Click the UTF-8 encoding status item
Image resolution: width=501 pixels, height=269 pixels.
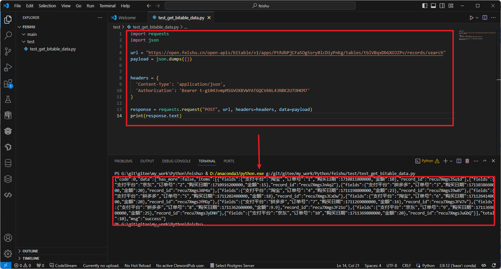[391, 265]
